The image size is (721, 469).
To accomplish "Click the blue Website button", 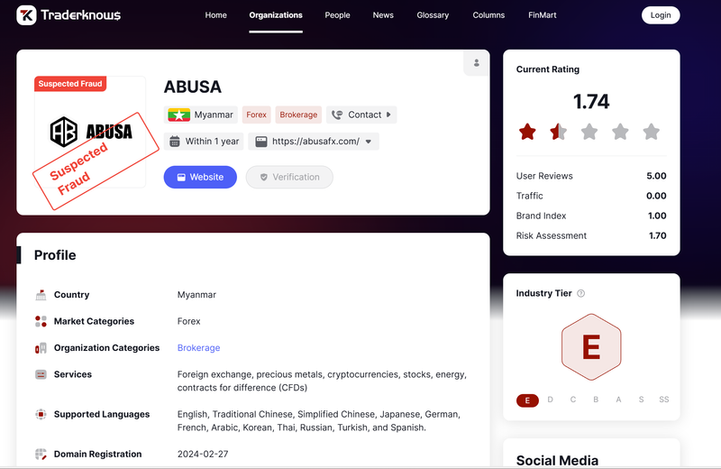I will [x=200, y=177].
